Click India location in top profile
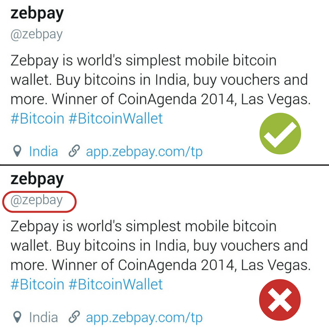Image resolution: width=329 pixels, height=329 pixels. (44, 151)
